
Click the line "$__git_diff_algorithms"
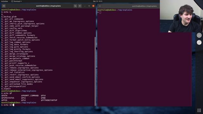click(x=14, y=31)
